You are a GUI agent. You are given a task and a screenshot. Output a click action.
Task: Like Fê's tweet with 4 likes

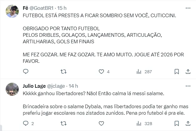(101, 71)
